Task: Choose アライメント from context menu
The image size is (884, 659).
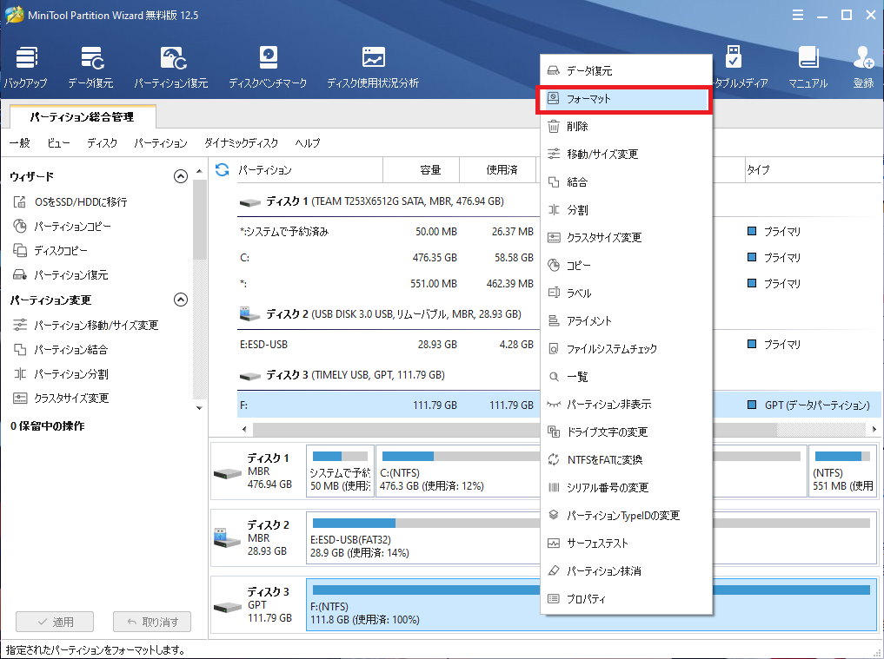Action: pos(626,321)
